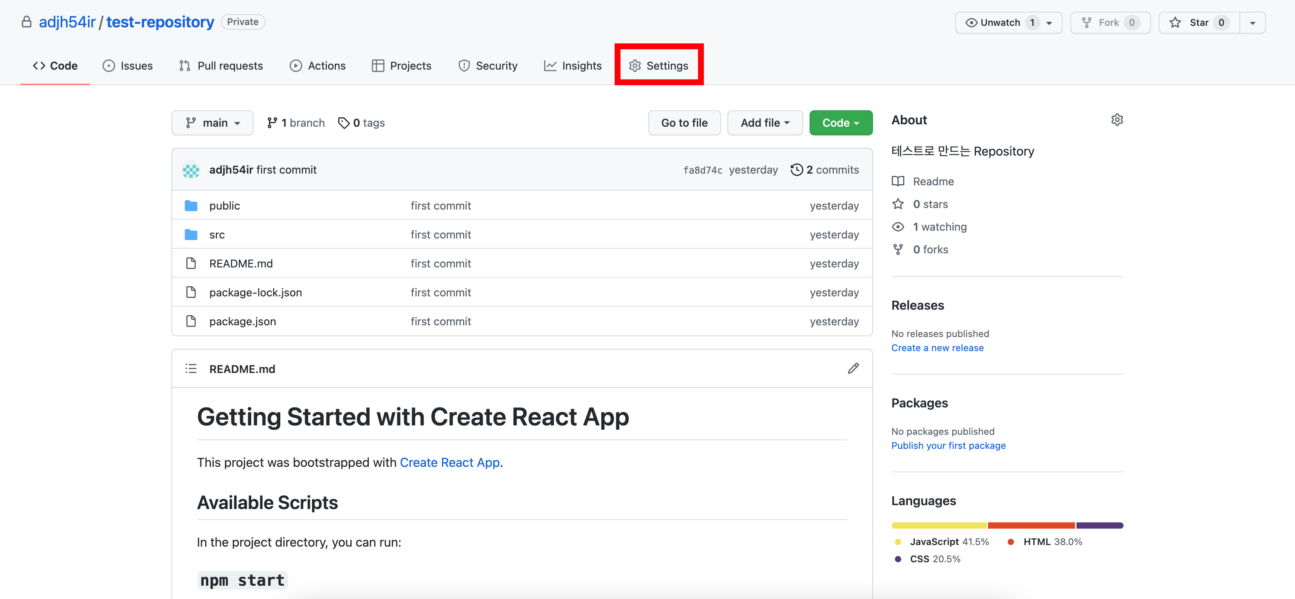
Task: Click the adjh54ir avatar on the commit row
Action: [191, 170]
